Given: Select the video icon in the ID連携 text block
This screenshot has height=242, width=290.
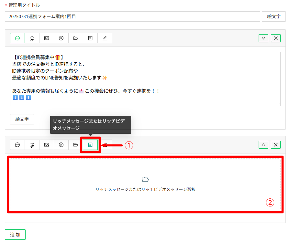Looking at the screenshot, I should 61,38.
